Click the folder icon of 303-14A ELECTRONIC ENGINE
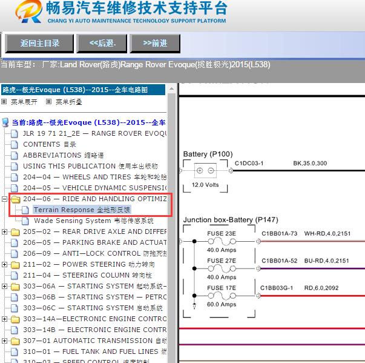Screen dimensions: 365x363 (x=15, y=319)
